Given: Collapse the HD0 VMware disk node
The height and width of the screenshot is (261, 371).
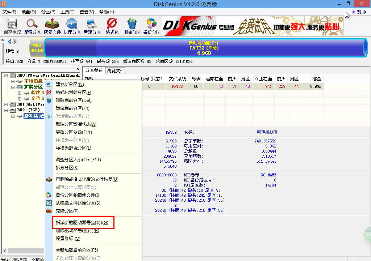Looking at the screenshot, I should click(6, 76).
